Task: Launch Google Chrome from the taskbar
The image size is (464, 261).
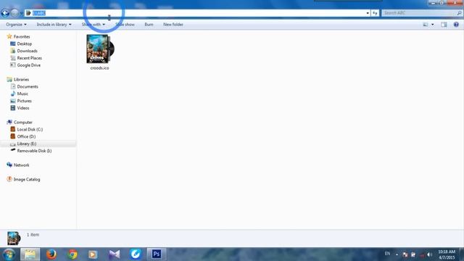Action: pyautogui.click(x=72, y=254)
